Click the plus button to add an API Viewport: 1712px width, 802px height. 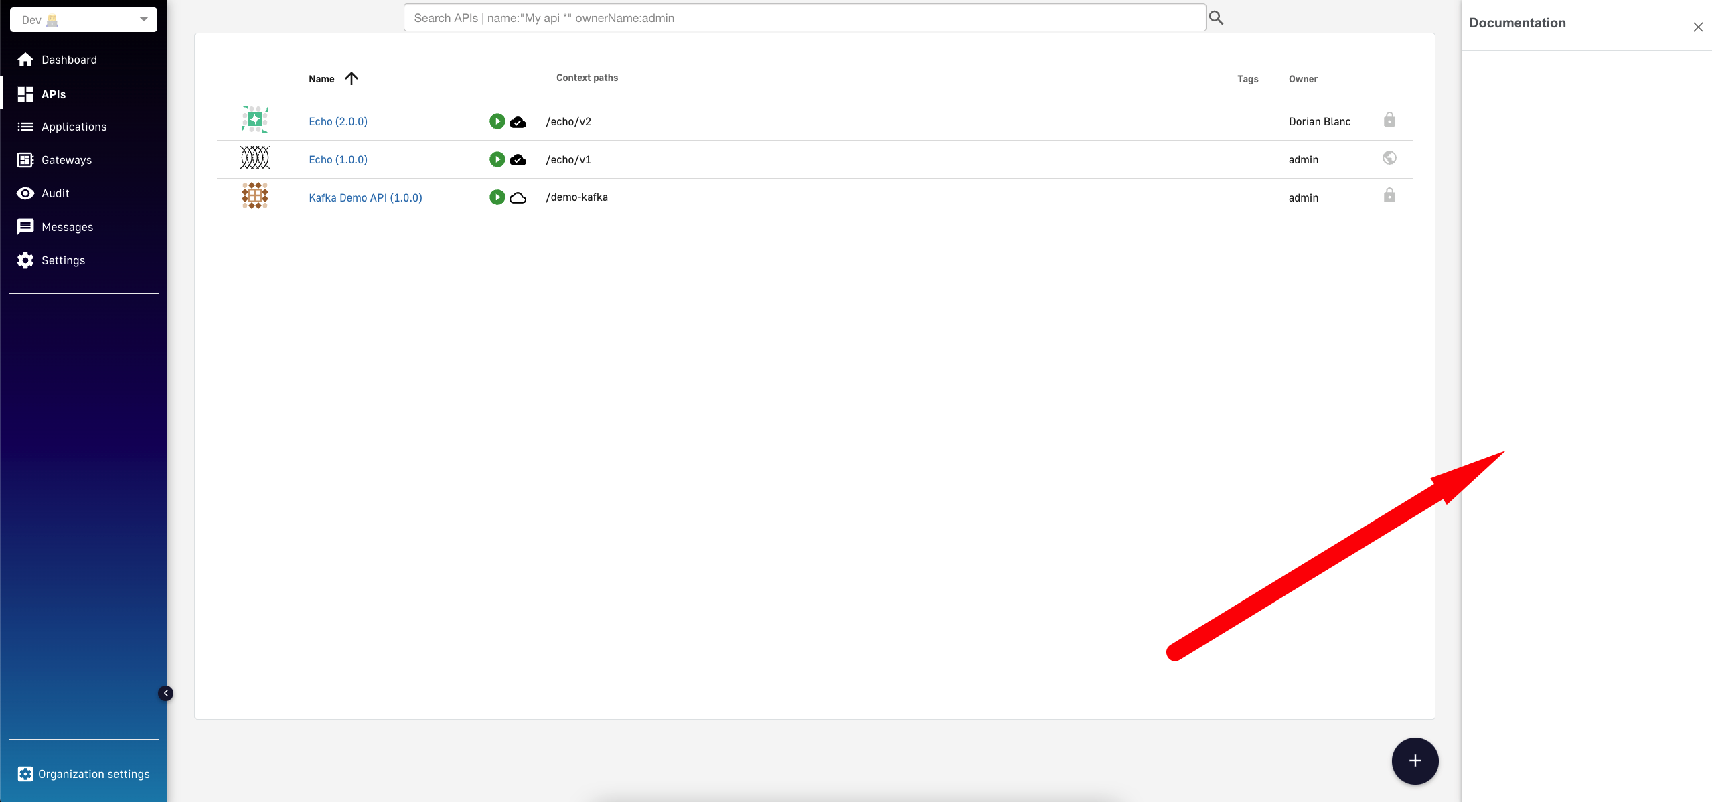click(x=1415, y=760)
